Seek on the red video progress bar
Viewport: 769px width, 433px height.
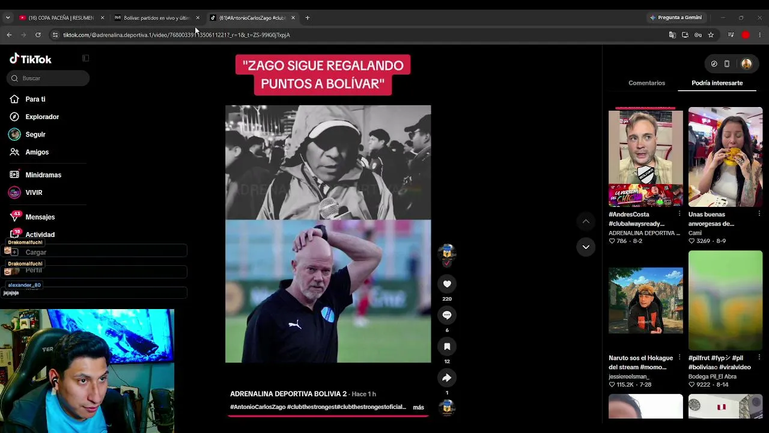click(x=328, y=416)
